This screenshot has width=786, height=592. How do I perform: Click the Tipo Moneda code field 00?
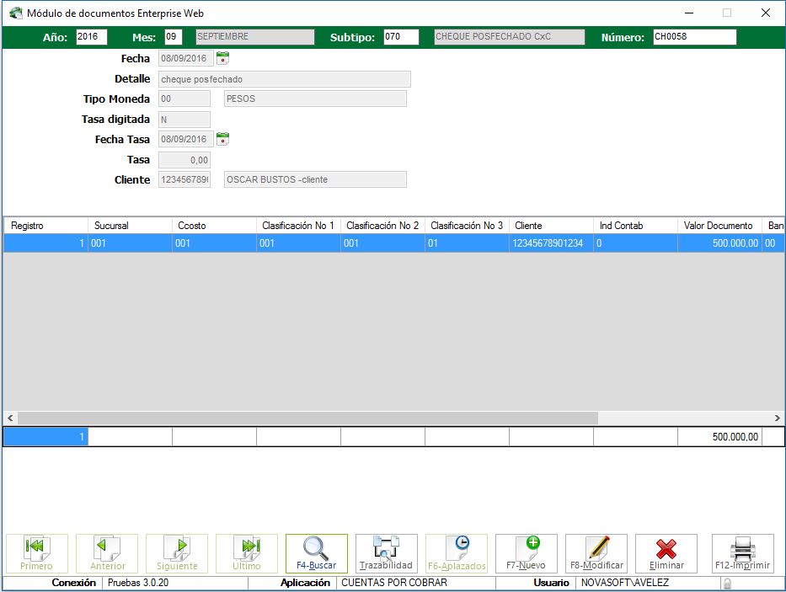(x=184, y=99)
